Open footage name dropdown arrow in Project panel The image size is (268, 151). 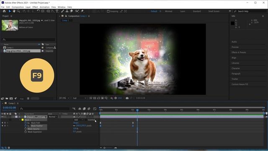pyautogui.click(x=42, y=21)
